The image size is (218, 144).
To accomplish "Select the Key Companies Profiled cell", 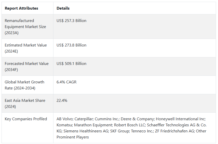I will 26,119.
